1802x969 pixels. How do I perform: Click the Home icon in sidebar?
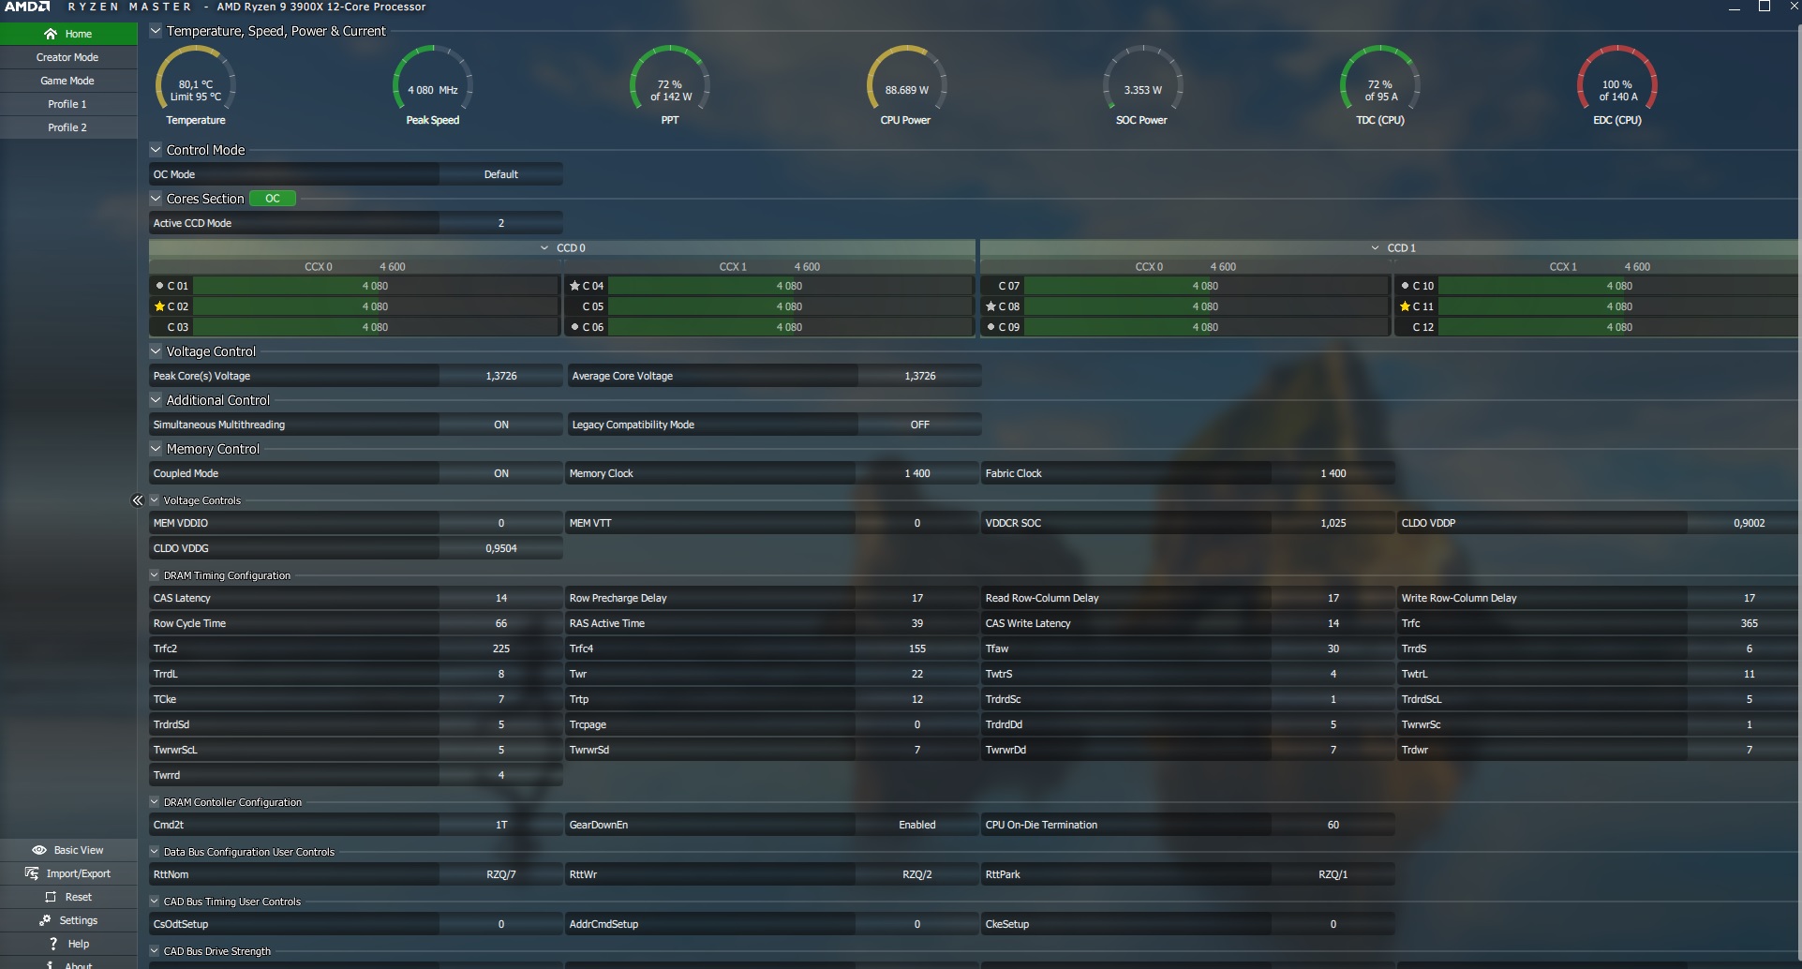click(51, 34)
